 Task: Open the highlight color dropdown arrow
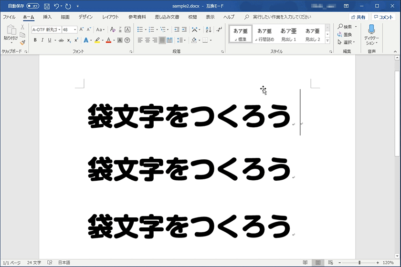point(103,40)
